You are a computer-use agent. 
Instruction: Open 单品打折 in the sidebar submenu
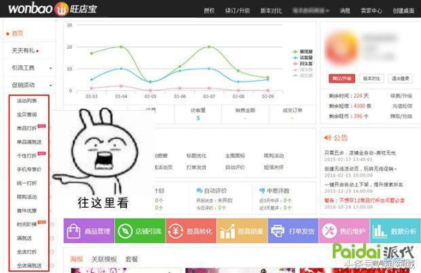27,128
